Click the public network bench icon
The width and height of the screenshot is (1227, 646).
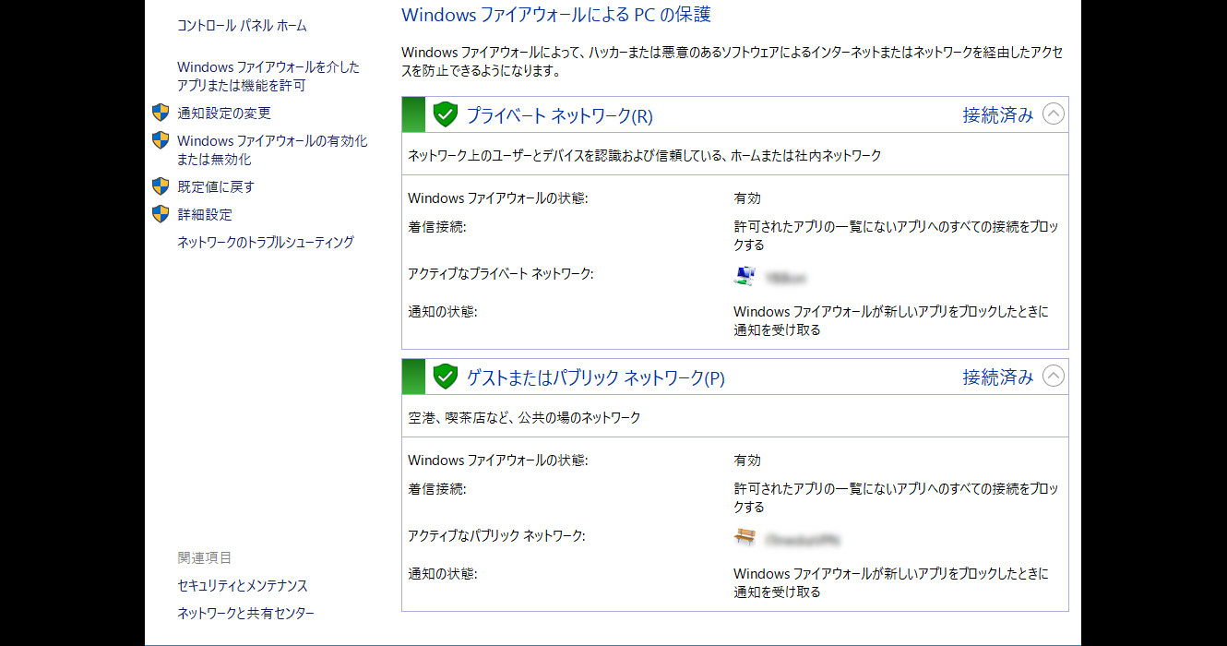(745, 536)
